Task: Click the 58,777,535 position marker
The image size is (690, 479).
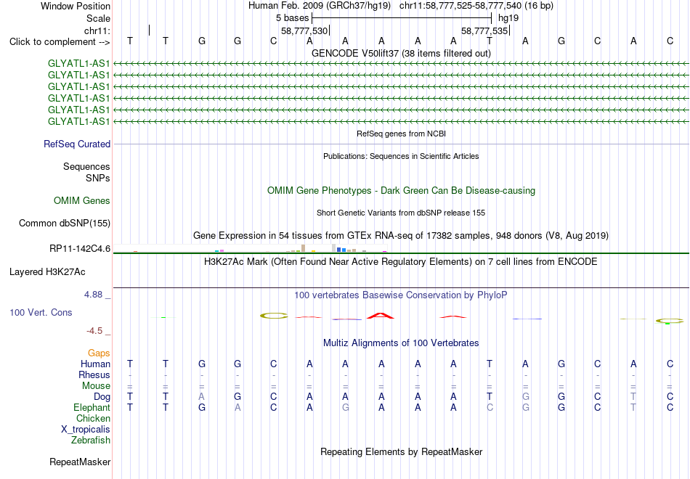Action: tap(484, 30)
